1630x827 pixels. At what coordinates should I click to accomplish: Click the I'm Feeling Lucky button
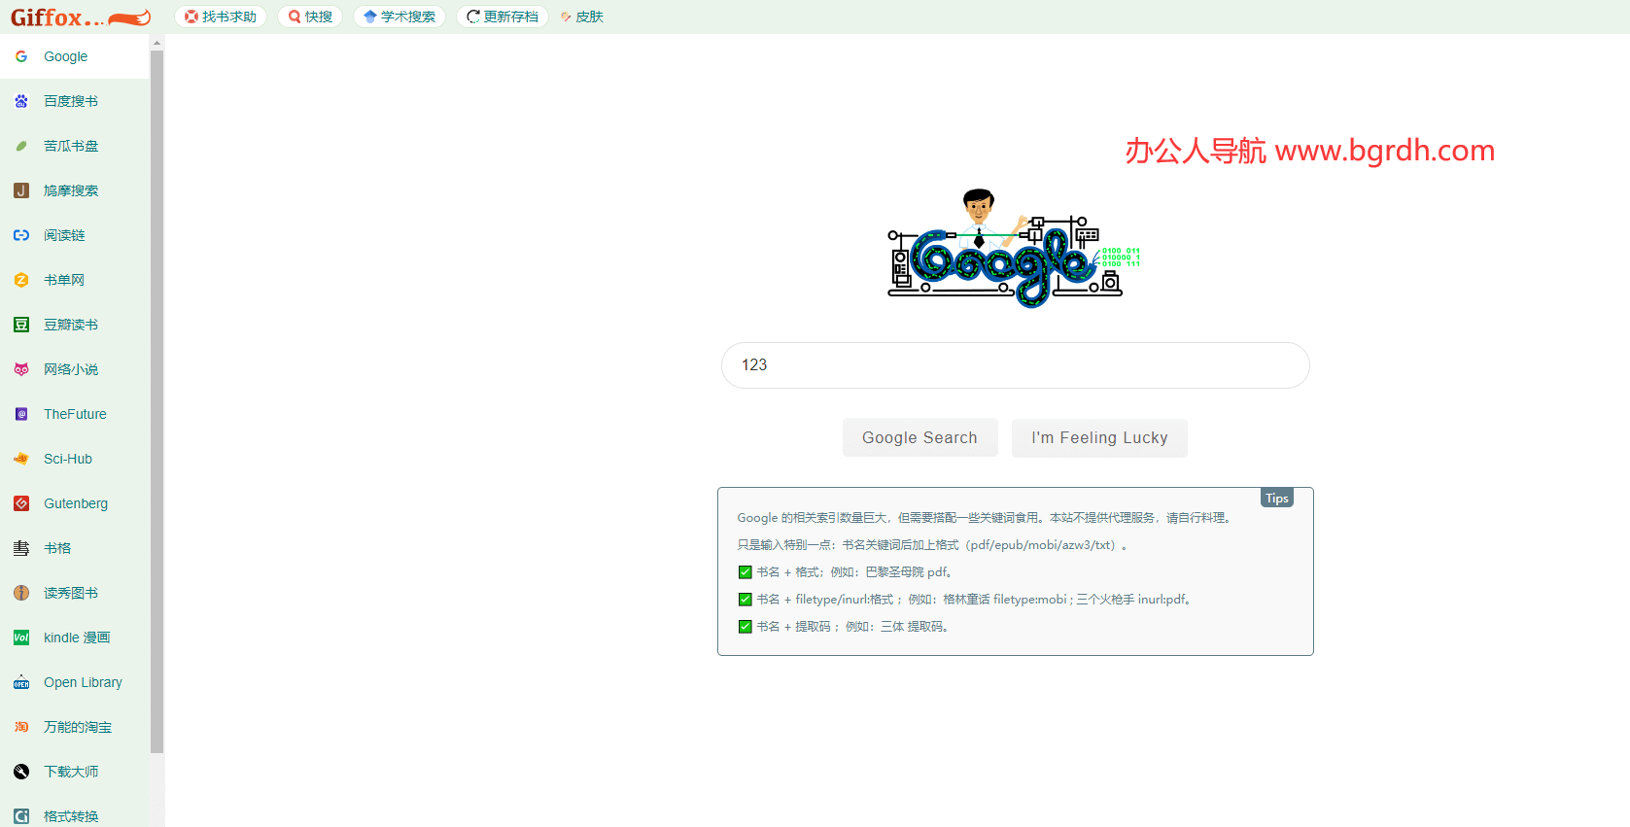[1099, 437]
